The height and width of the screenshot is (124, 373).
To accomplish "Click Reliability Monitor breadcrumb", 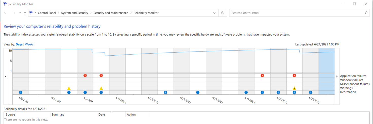I will tap(146, 13).
